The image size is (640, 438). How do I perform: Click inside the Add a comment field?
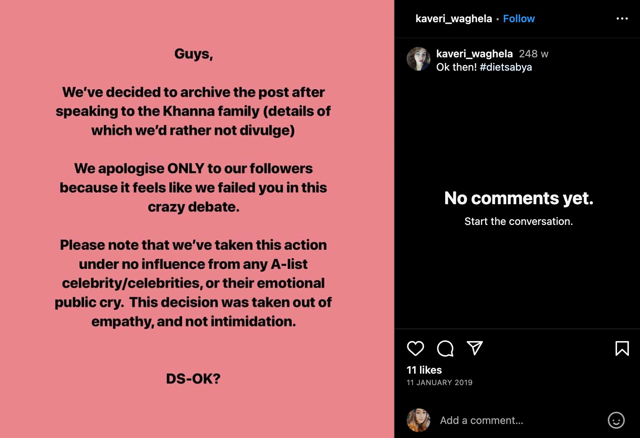tap(481, 421)
